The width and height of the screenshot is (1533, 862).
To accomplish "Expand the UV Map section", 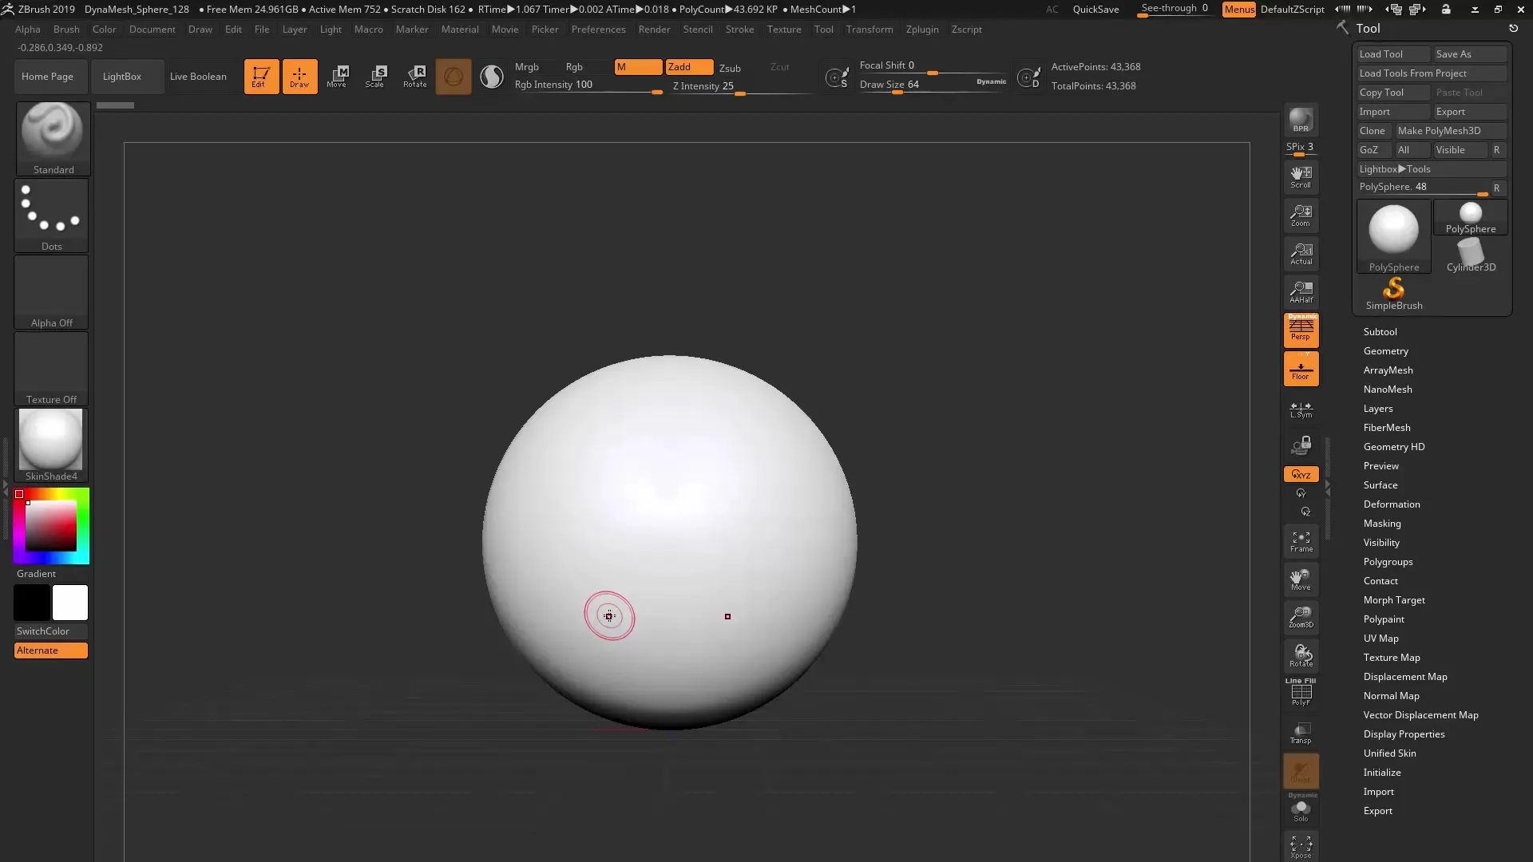I will pos(1380,639).
